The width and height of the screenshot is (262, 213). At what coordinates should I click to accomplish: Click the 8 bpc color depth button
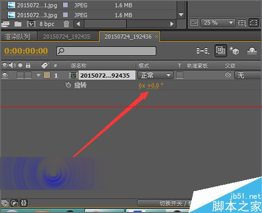point(47,24)
